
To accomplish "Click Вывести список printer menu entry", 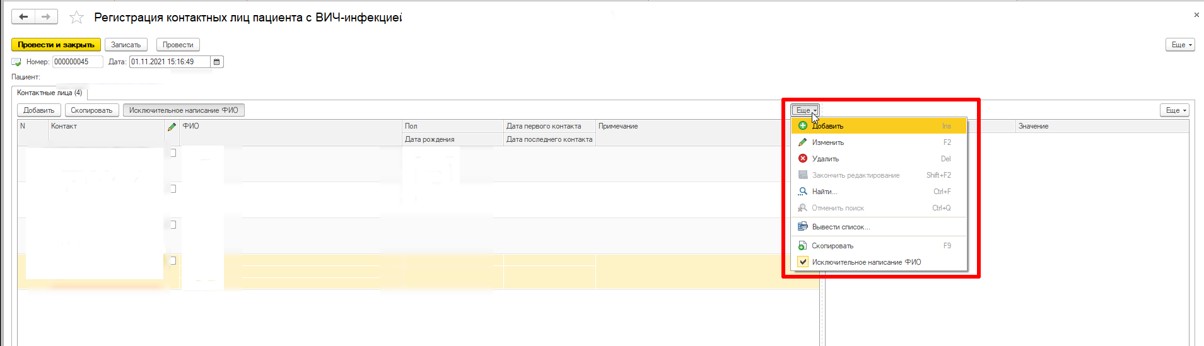I will click(x=840, y=227).
